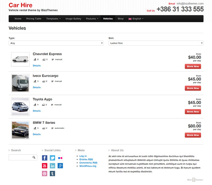Book the Toyota Aygo now
This screenshot has width=212, height=185.
click(x=193, y=112)
